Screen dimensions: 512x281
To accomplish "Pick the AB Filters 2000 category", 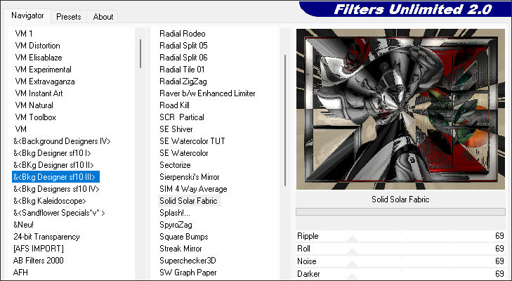I will tap(40, 261).
